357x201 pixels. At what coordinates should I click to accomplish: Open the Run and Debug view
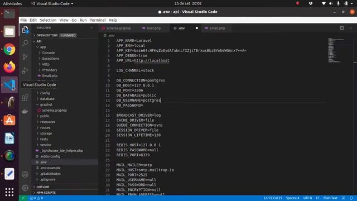[25, 70]
